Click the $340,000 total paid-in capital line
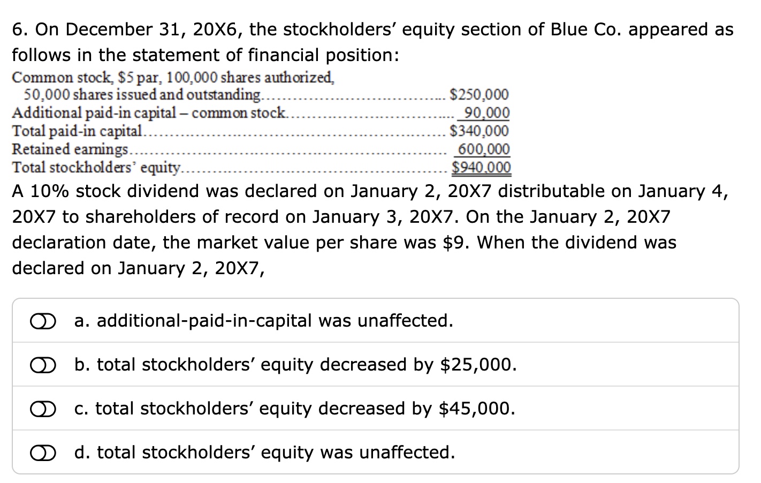 point(479,131)
